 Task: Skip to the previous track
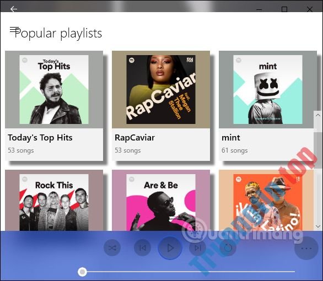click(x=142, y=248)
